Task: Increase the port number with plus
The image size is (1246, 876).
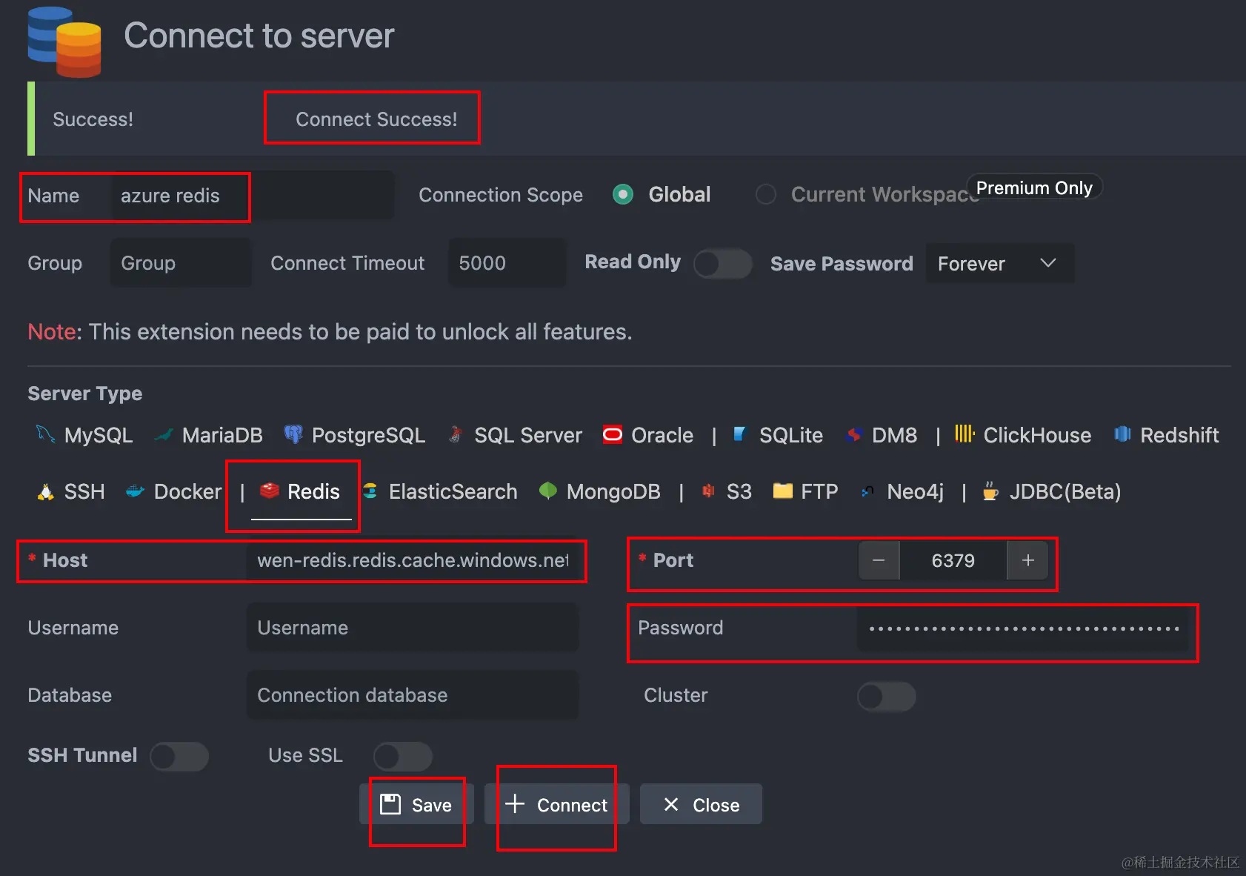Action: click(1028, 560)
